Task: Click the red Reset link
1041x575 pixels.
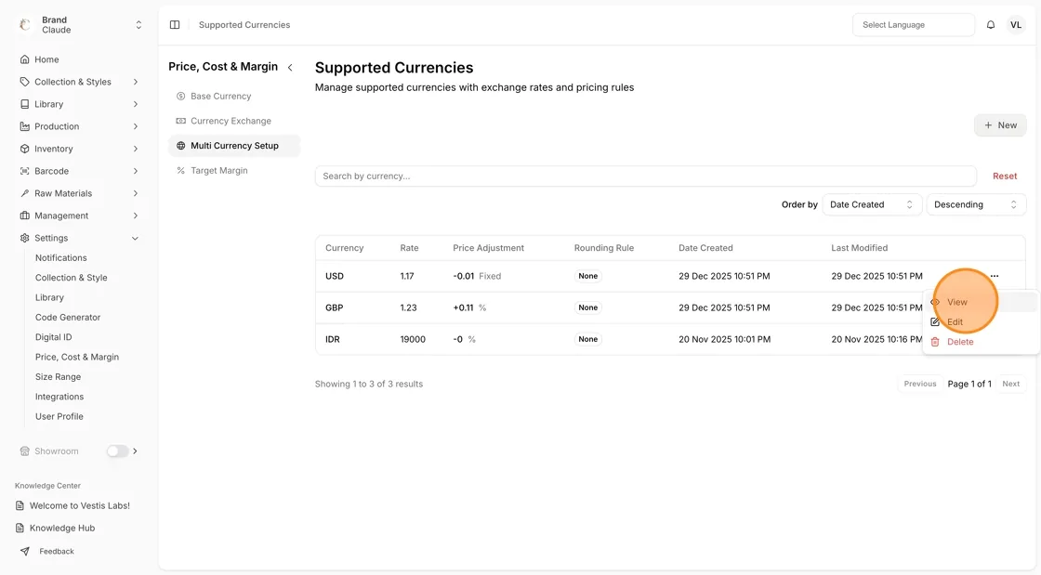Action: coord(1005,176)
